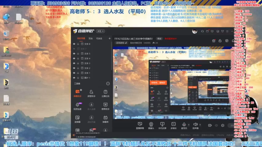
Task: Lock the 文本 8 layer
Action: pos(78,44)
